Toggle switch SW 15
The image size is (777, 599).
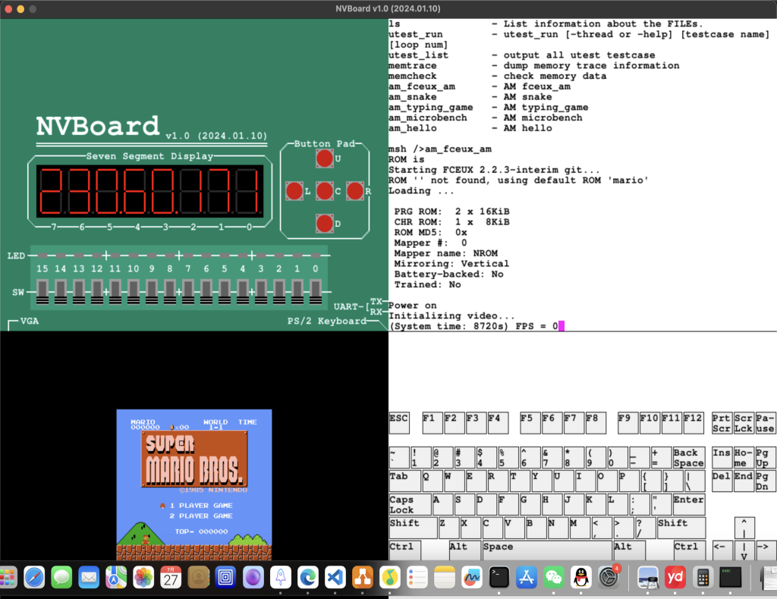[x=42, y=292]
